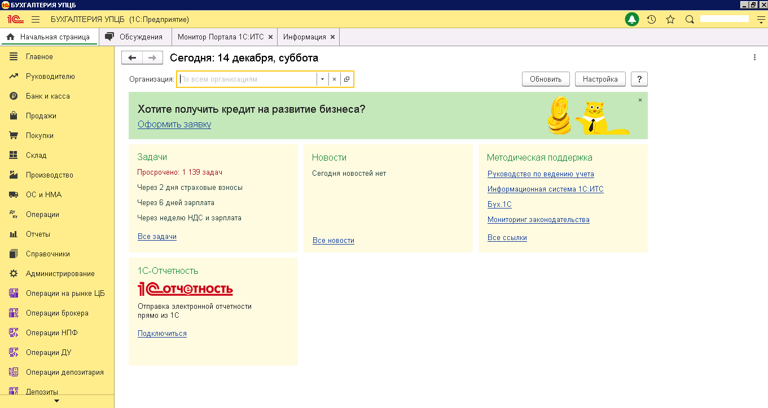Viewport: 768px width, 408px height.
Task: Click the Операции брокера icon
Action: click(x=14, y=313)
